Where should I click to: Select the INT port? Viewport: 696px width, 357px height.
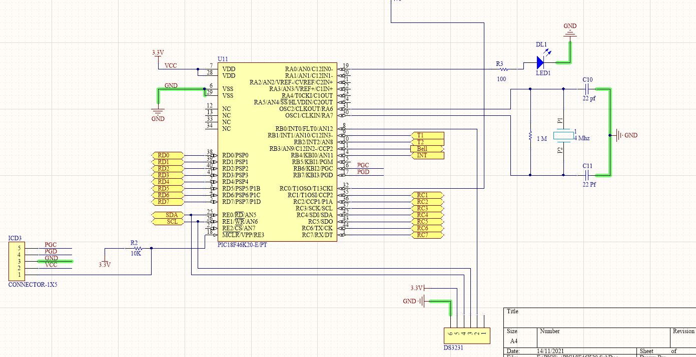point(427,156)
